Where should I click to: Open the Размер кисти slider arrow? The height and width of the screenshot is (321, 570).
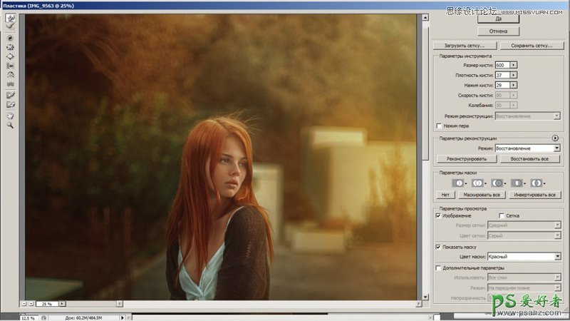[x=514, y=65]
